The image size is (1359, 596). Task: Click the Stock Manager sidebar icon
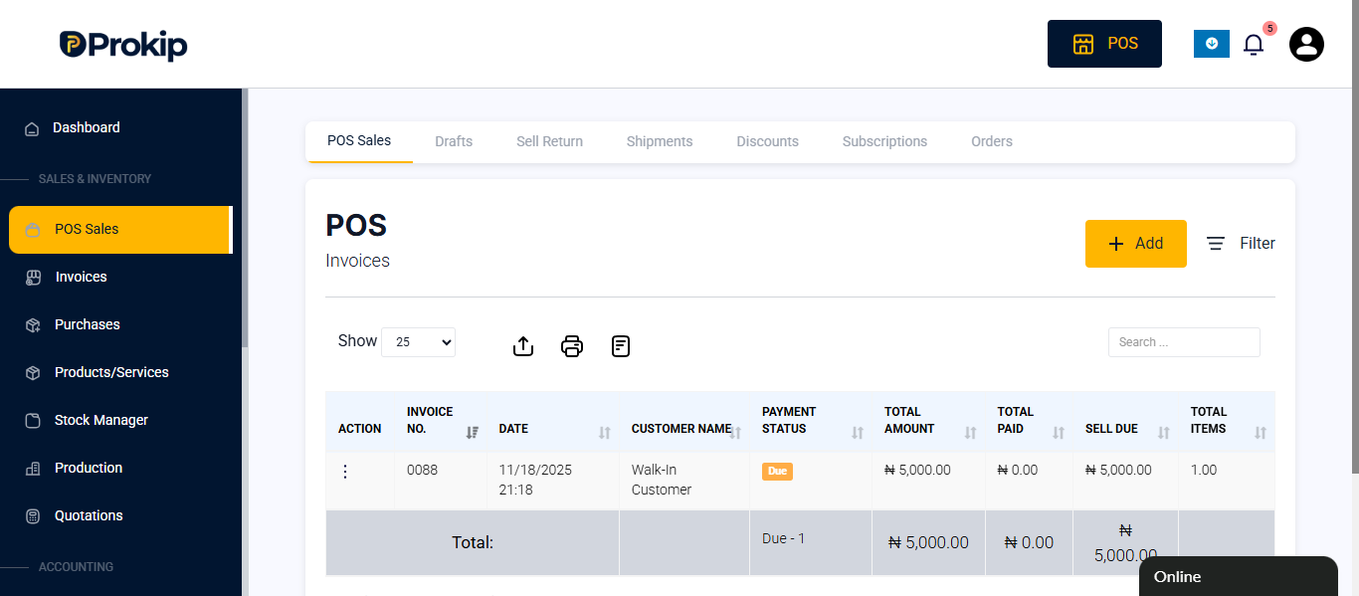(x=33, y=421)
